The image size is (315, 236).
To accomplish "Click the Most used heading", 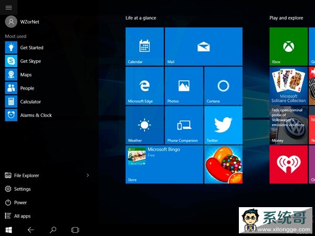I will coord(16,36).
